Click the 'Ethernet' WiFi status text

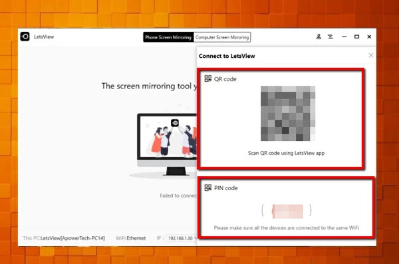[x=136, y=238]
